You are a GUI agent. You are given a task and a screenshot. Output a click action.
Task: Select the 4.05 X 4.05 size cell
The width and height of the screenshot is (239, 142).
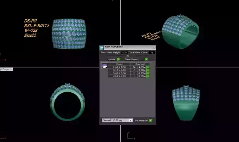click(119, 76)
